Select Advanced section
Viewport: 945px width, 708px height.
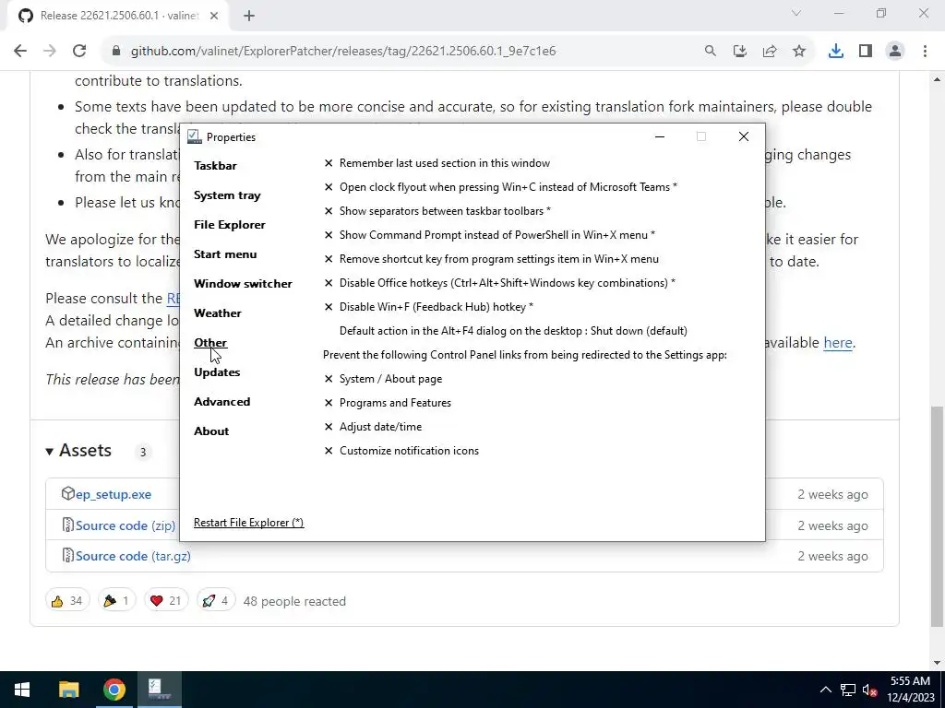pos(221,402)
